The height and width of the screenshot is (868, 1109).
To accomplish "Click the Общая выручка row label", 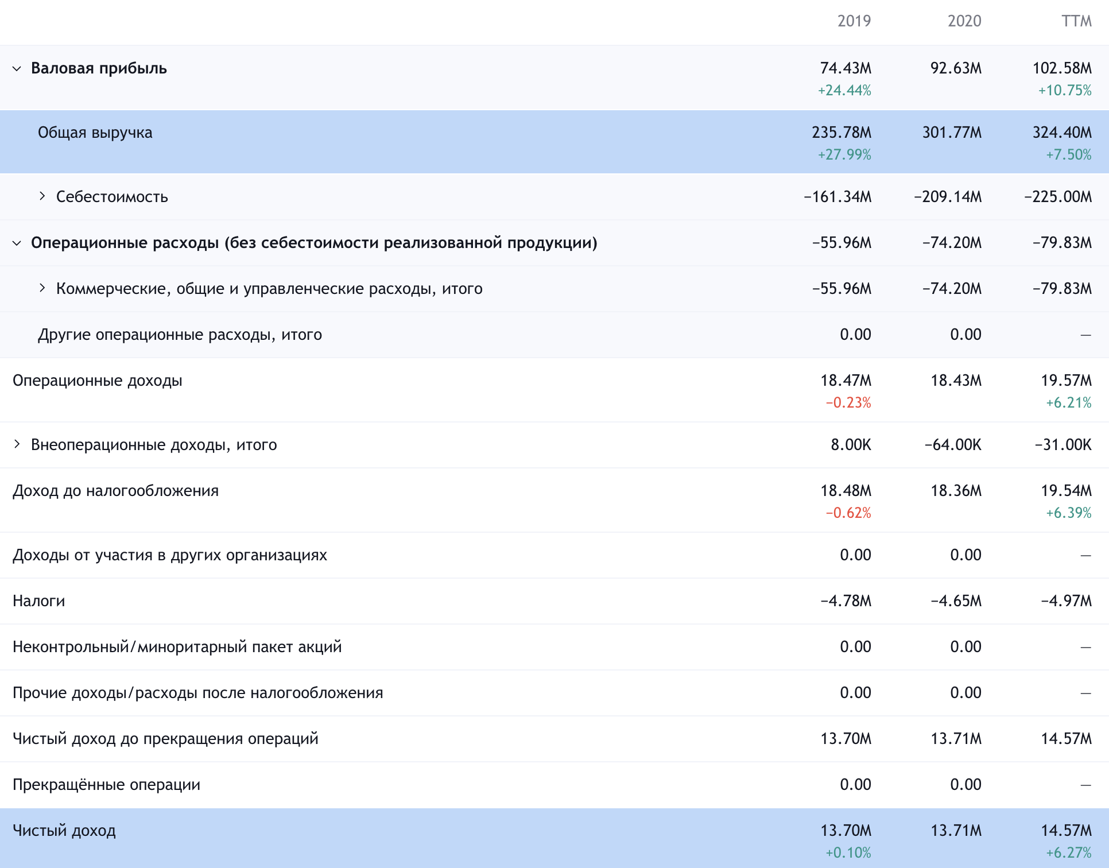I will [x=95, y=133].
